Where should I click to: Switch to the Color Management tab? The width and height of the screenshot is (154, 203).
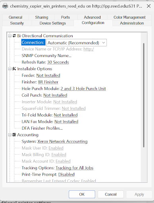pos(129,17)
